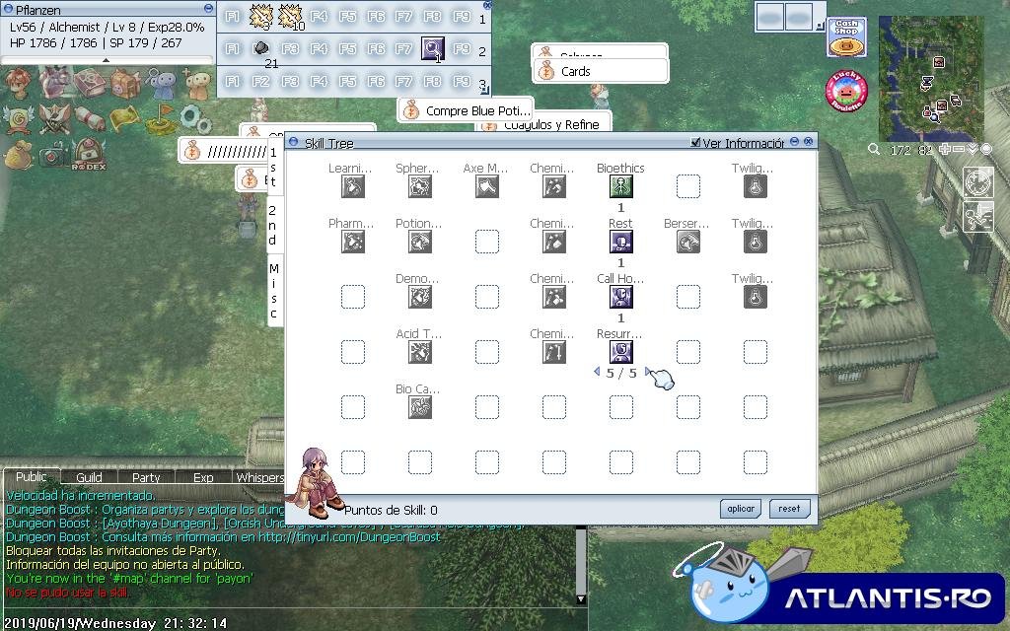Select the Exp chat tab
The height and width of the screenshot is (631, 1010).
click(x=203, y=477)
